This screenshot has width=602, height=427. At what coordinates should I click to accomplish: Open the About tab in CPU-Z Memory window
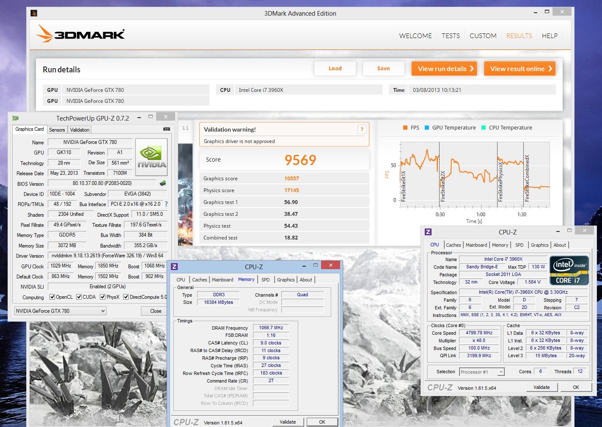(x=306, y=280)
